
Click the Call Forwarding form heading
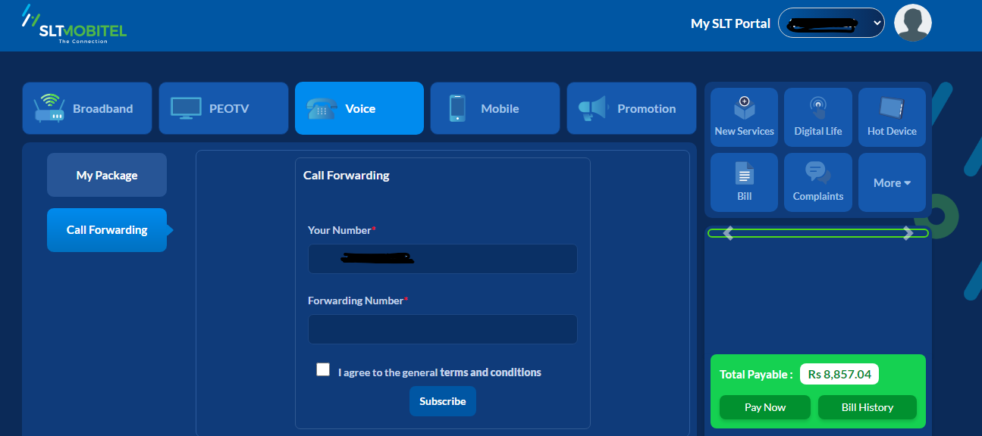[x=347, y=176]
